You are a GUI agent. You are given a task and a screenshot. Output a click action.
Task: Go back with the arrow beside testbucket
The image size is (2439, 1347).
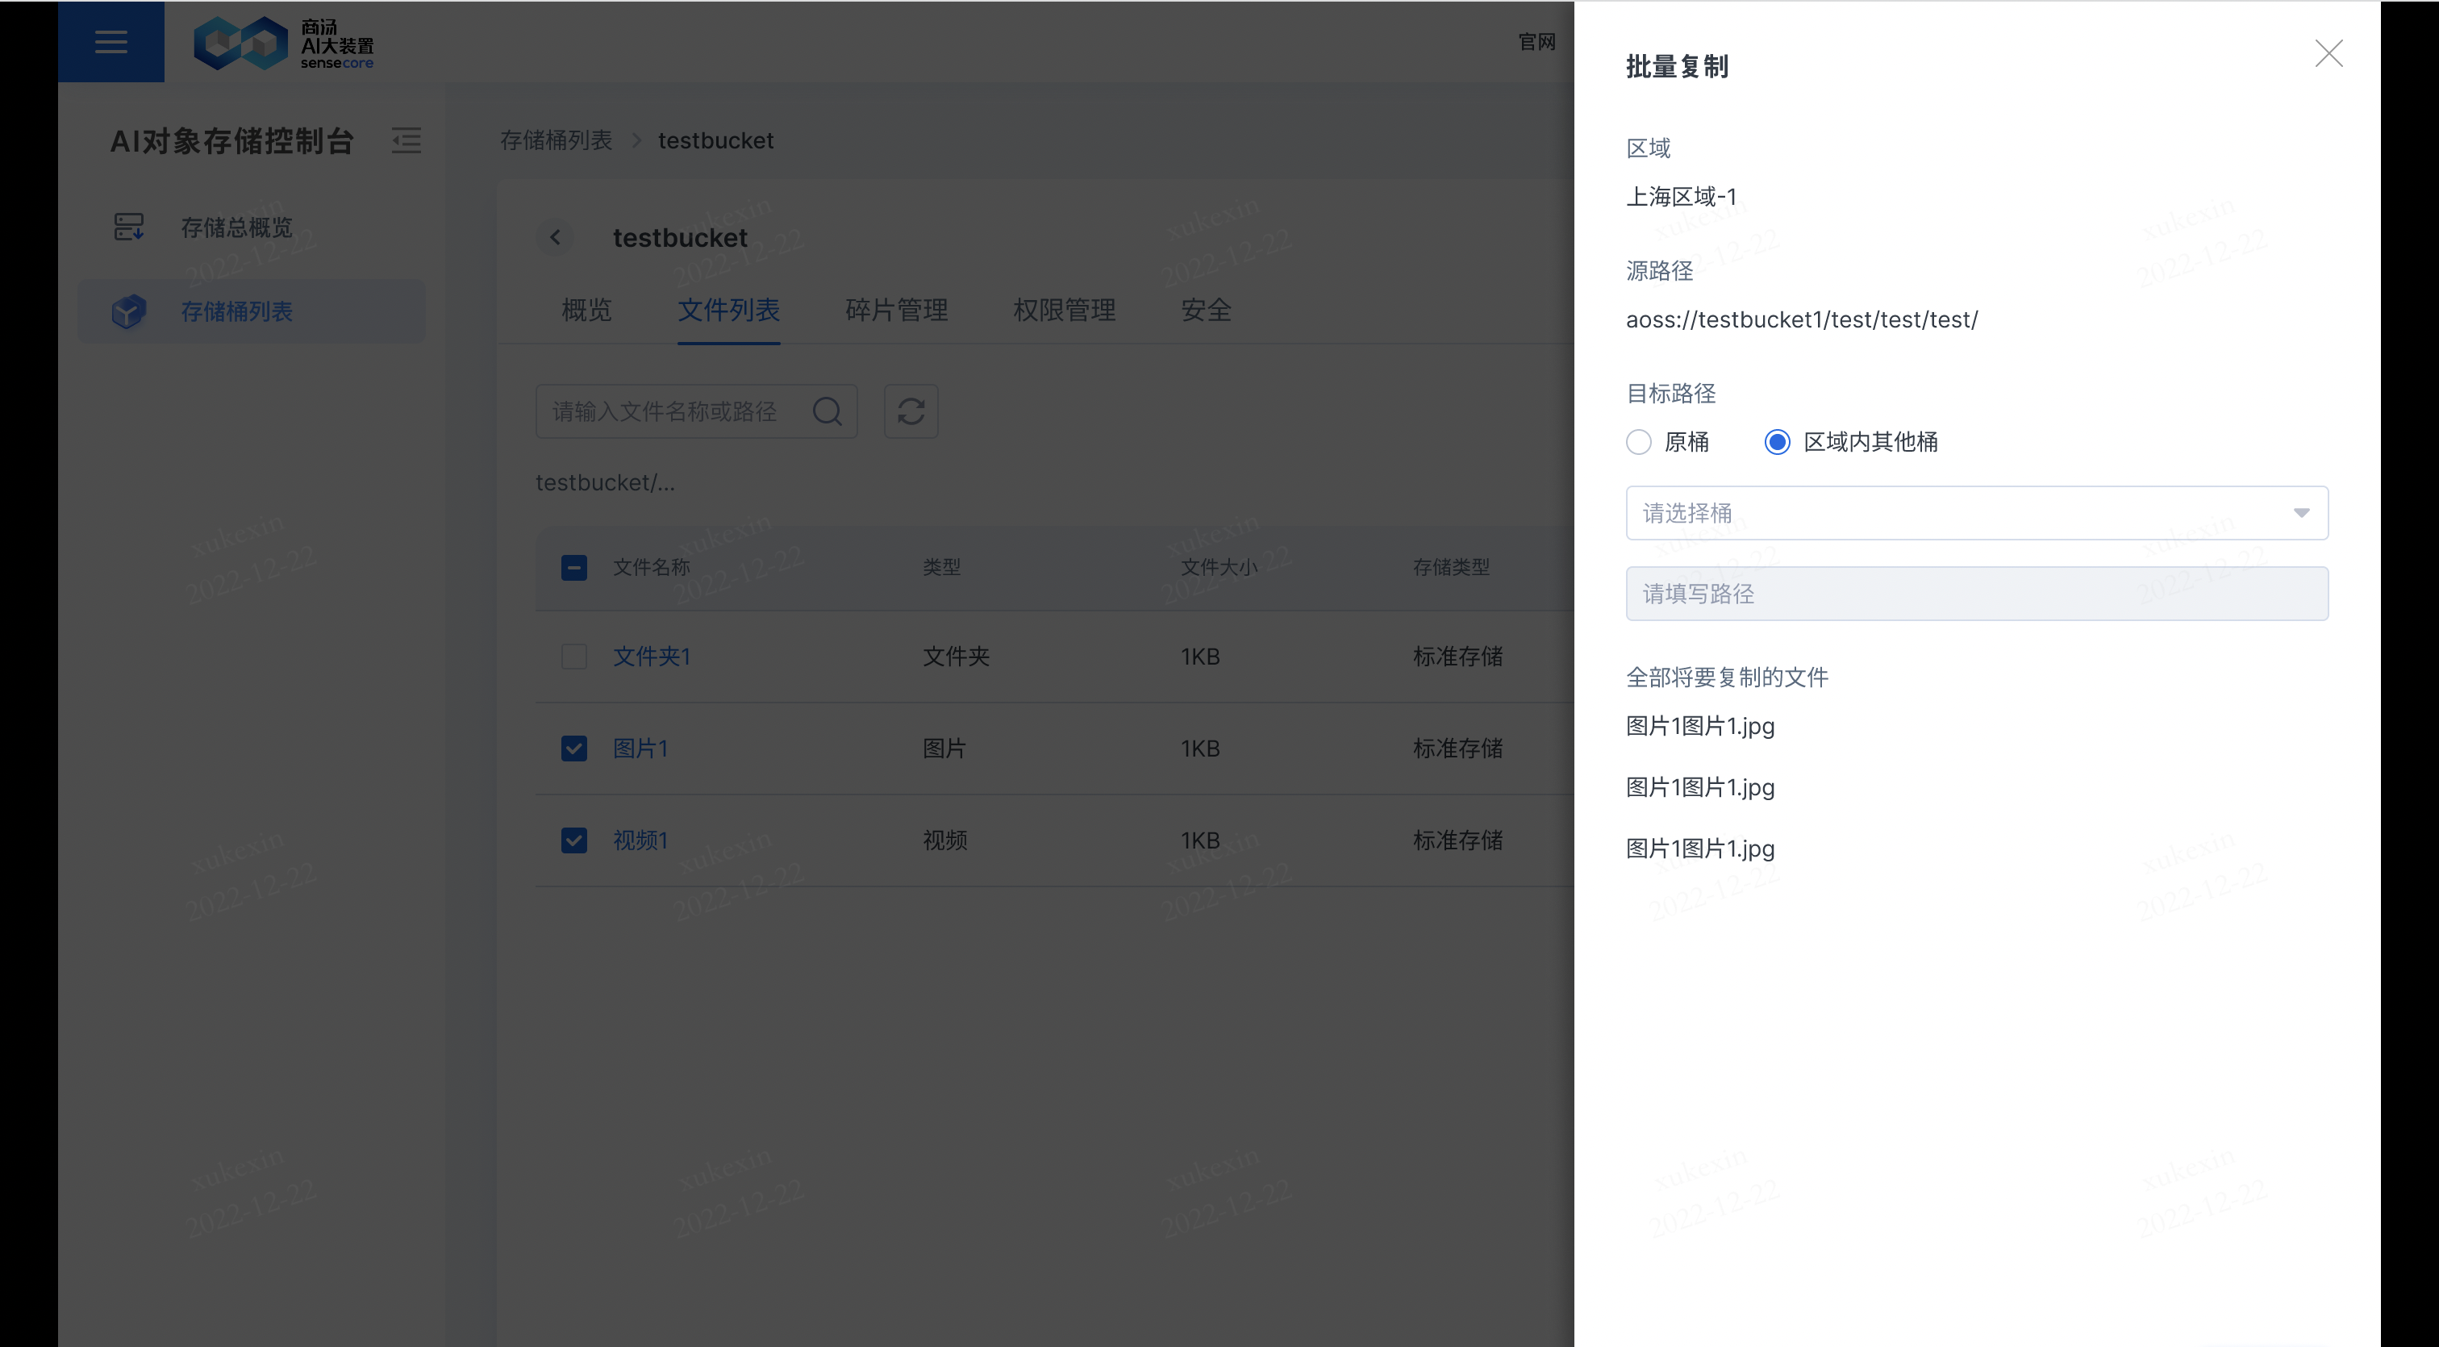tap(556, 238)
